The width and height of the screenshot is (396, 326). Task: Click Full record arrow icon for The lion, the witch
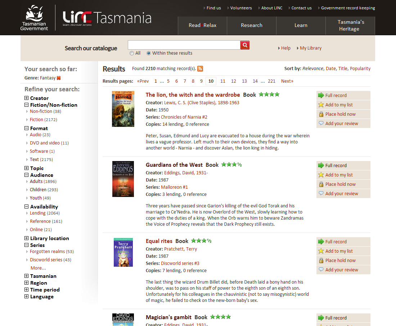pos(321,95)
